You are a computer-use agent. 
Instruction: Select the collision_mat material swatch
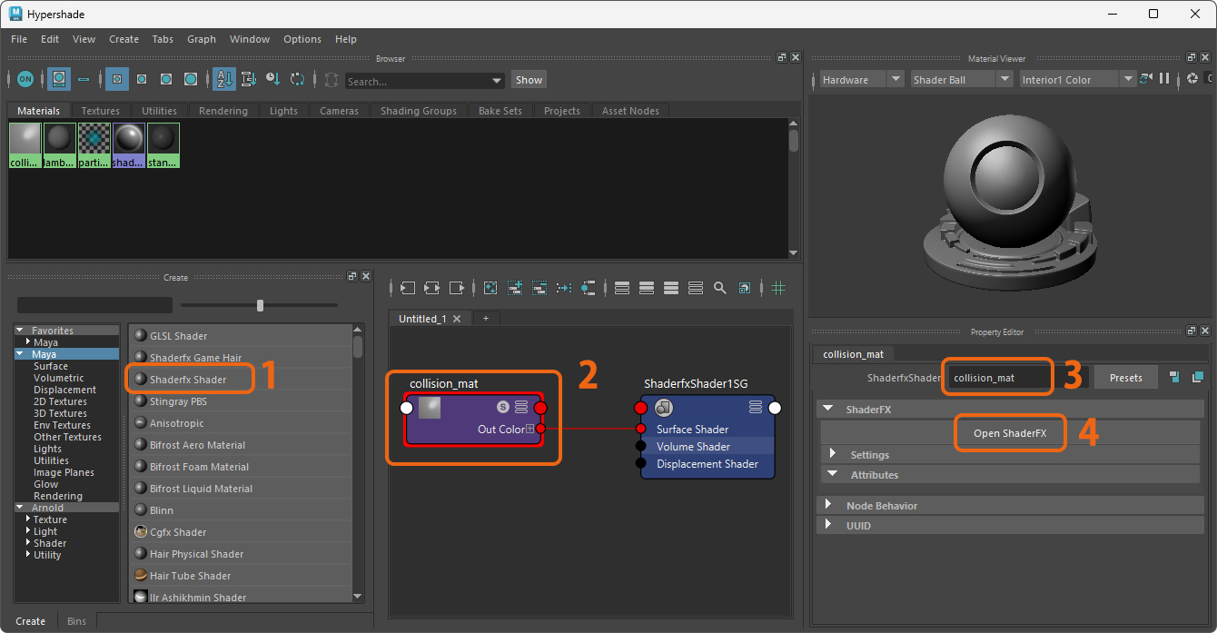25,141
